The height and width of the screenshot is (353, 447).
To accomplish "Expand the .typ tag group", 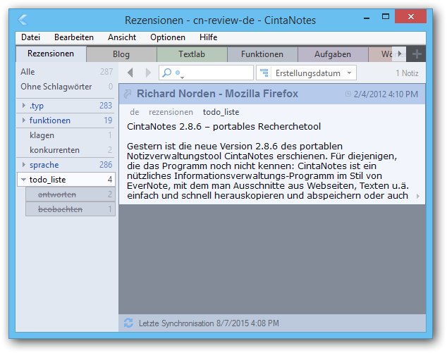I will (24, 106).
